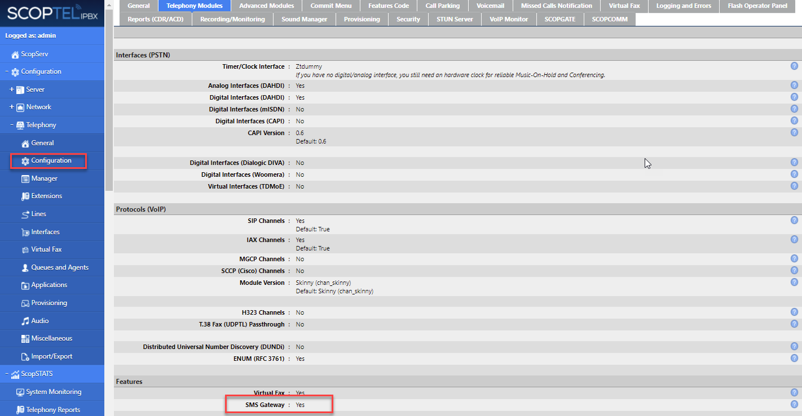Click the Manager icon in sidebar

click(25, 178)
